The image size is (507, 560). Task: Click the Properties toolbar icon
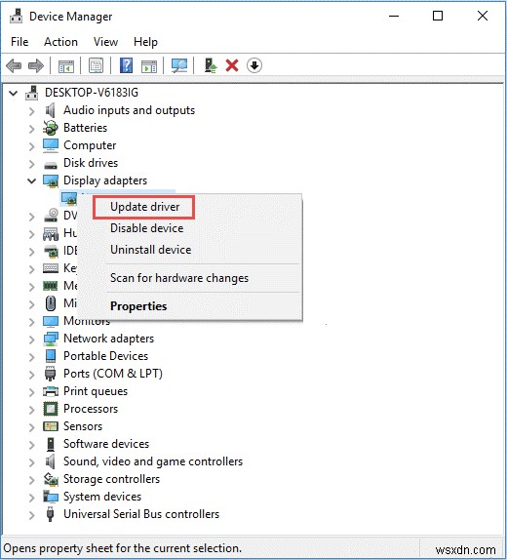coord(97,65)
